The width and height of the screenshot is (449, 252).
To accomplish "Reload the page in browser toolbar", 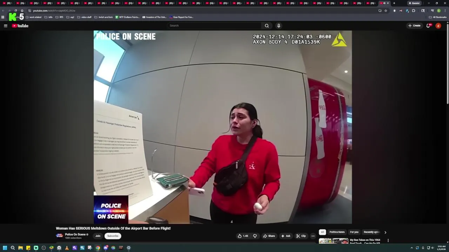I will coord(15,10).
